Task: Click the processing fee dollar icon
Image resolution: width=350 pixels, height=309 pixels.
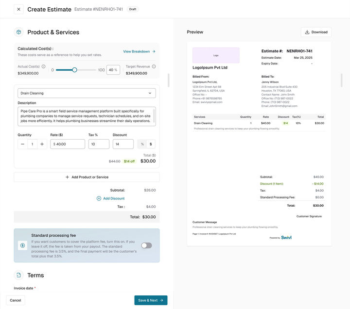Action: (x=22, y=245)
